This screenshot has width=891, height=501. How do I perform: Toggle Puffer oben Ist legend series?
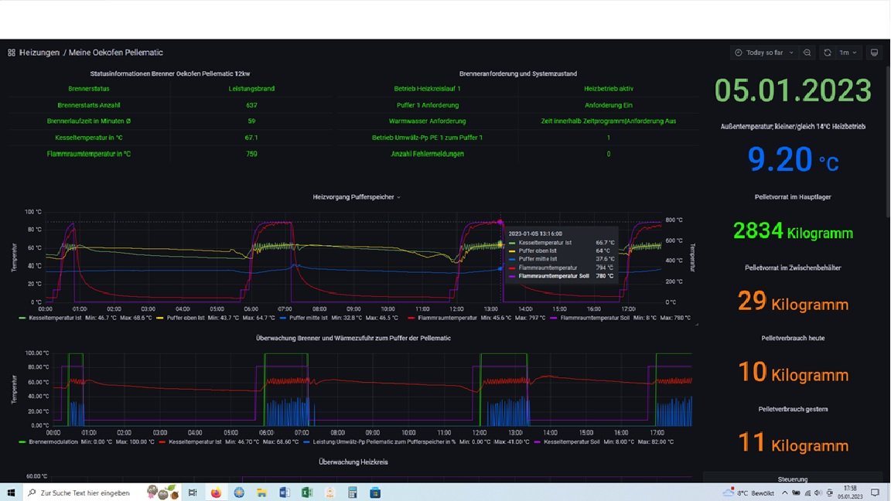coord(184,318)
